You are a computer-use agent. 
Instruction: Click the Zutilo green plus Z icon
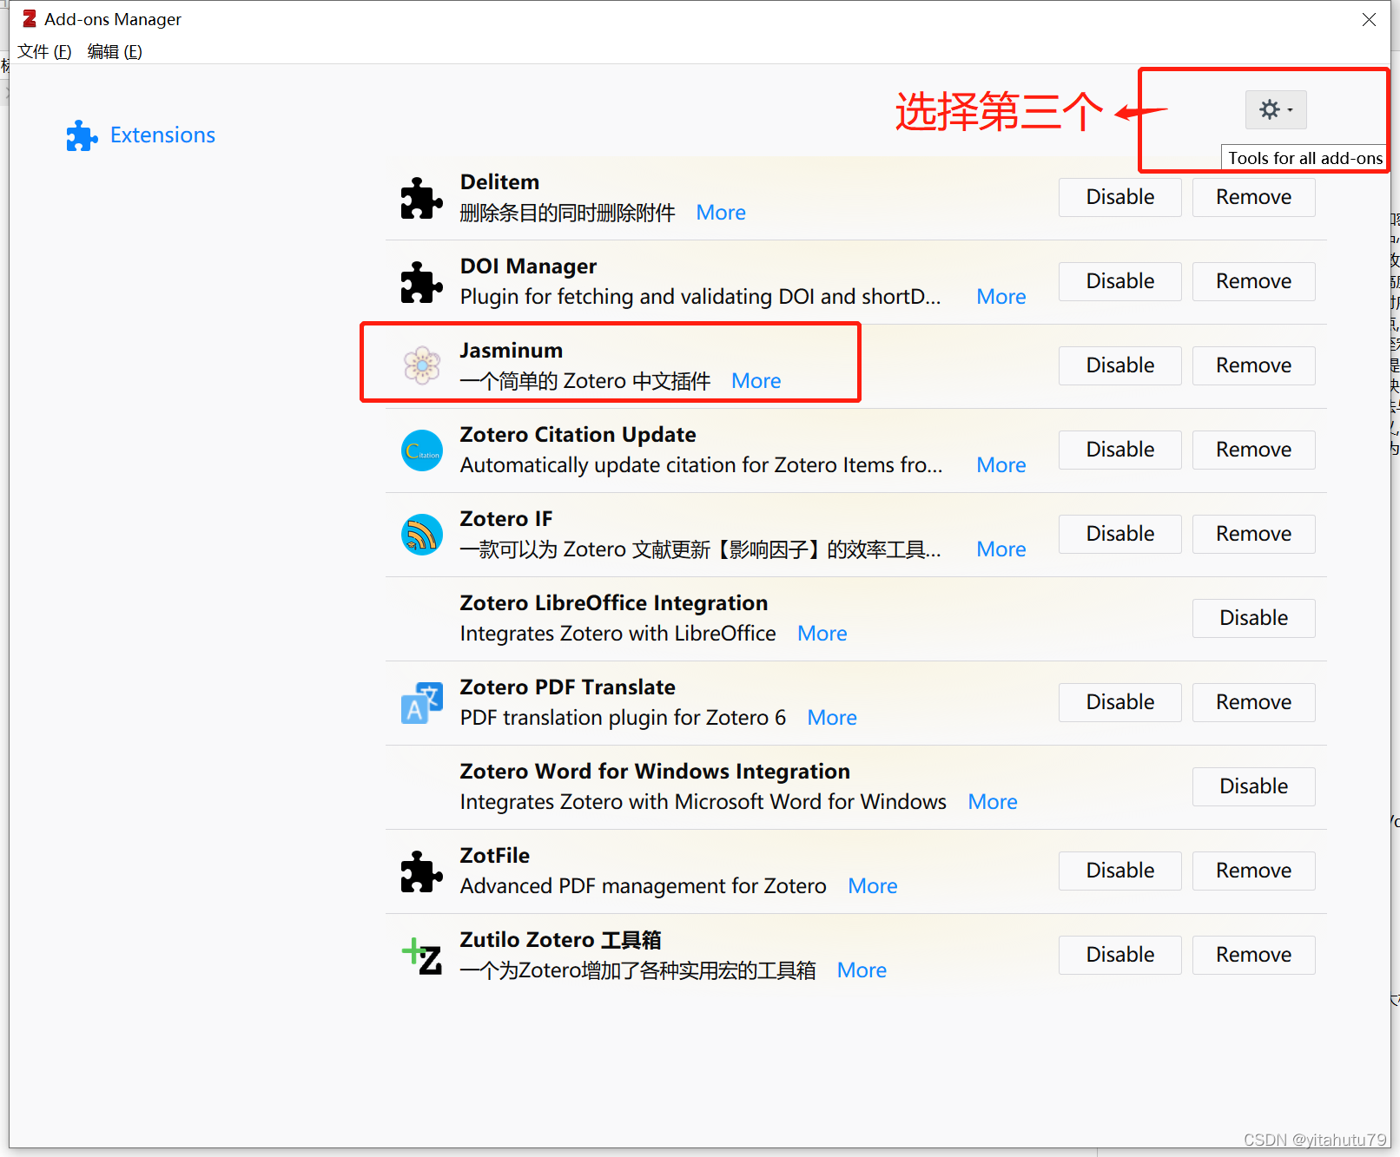pos(422,956)
